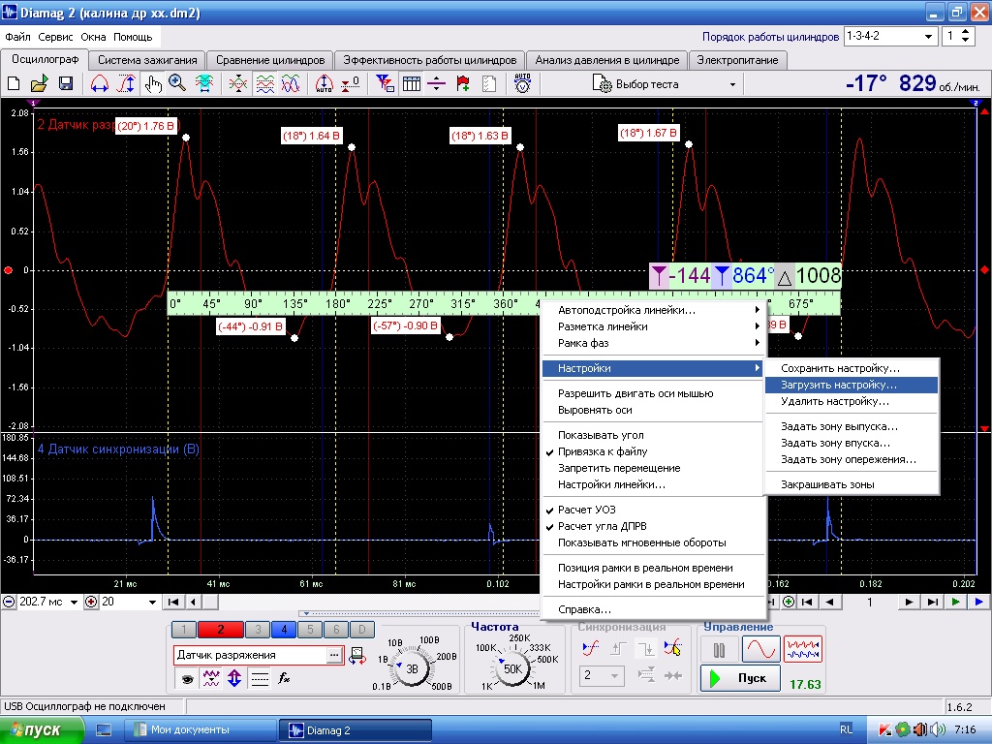Choose 'Задать зону выпуска...' menu item
This screenshot has height=744, width=992.
(x=851, y=426)
